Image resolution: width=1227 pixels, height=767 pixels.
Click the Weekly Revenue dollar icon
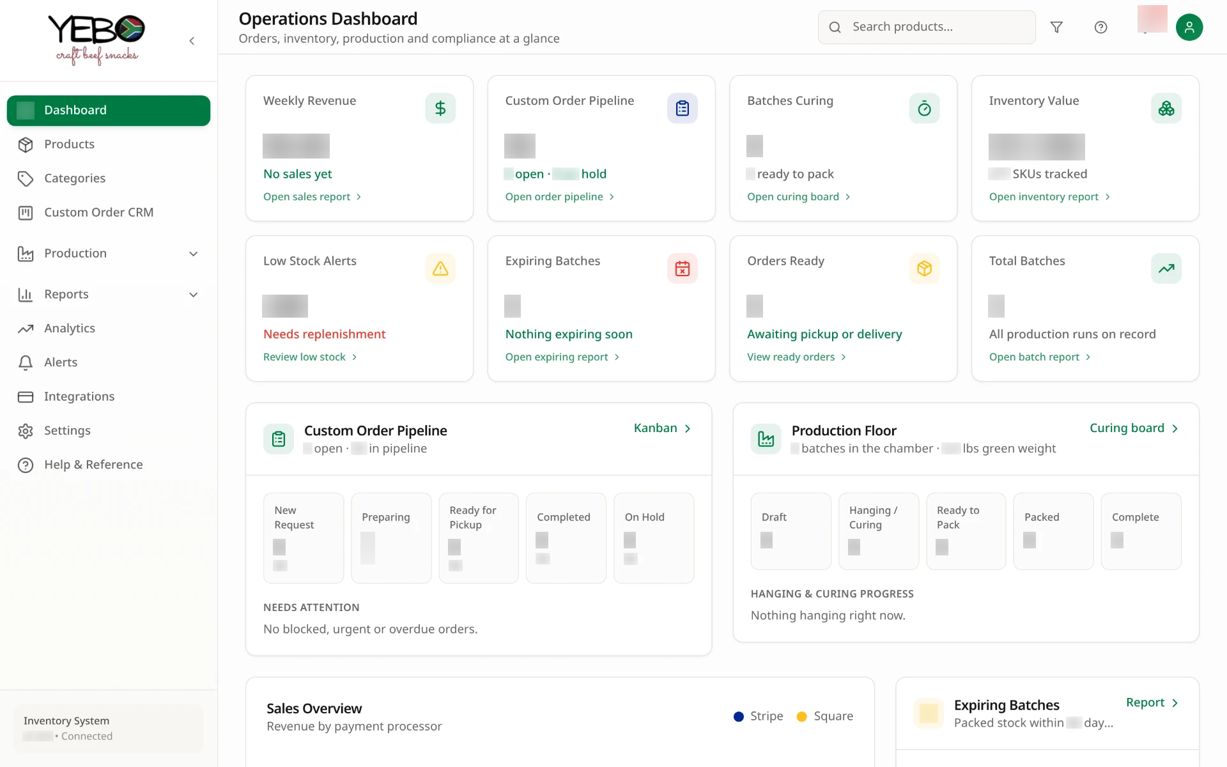coord(440,108)
